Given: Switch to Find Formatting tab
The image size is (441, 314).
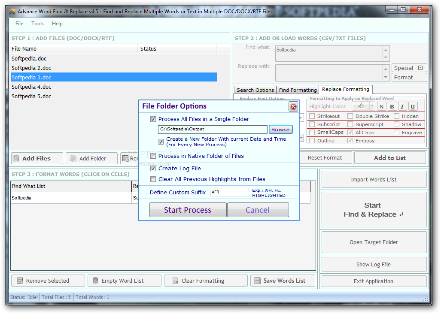Looking at the screenshot, I should pyautogui.click(x=298, y=90).
